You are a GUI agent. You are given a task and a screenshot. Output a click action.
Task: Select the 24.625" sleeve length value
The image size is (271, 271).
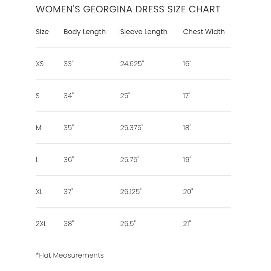click(x=132, y=64)
